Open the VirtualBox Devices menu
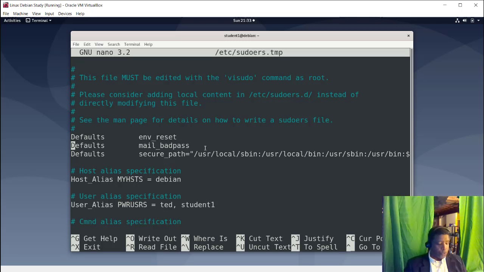The height and width of the screenshot is (272, 484). (x=65, y=14)
